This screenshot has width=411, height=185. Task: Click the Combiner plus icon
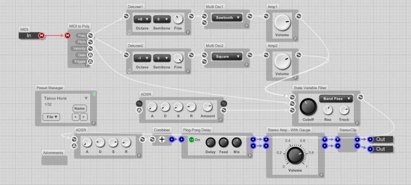[x=162, y=139]
